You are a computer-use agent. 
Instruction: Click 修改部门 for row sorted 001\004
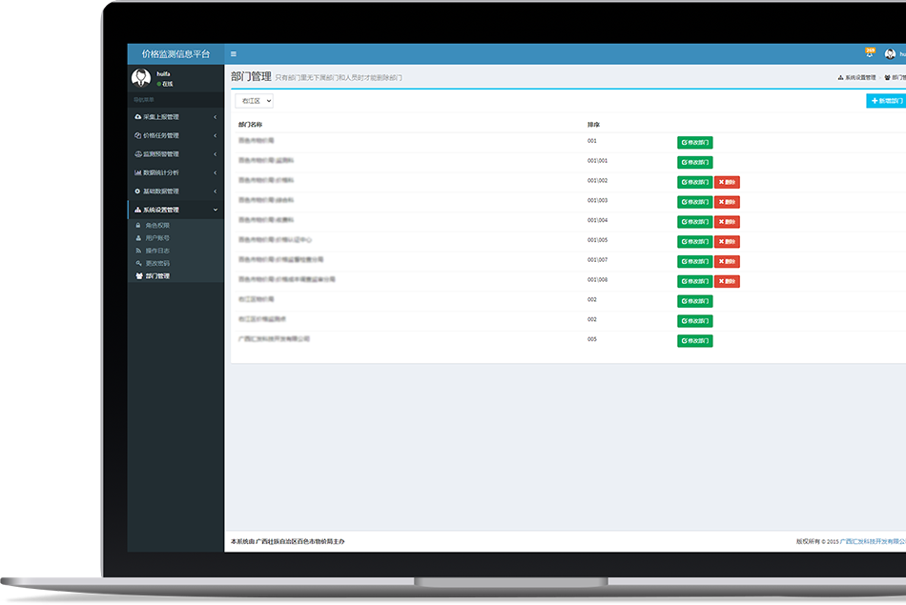694,222
